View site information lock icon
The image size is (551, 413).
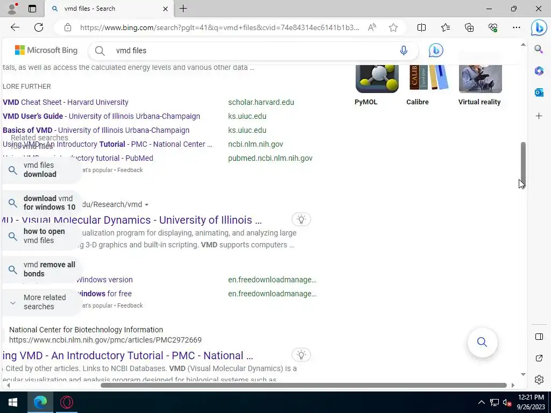(x=68, y=28)
